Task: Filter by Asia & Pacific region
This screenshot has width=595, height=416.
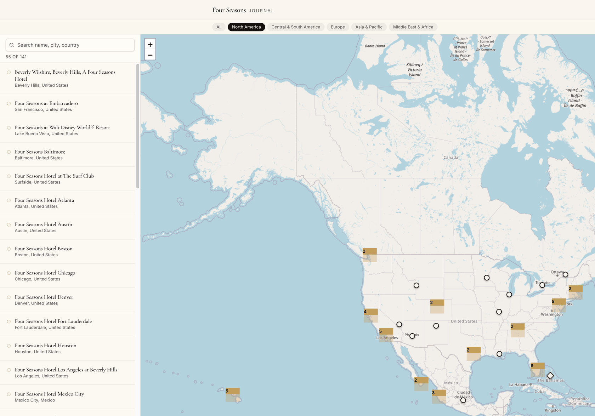Action: [x=369, y=27]
